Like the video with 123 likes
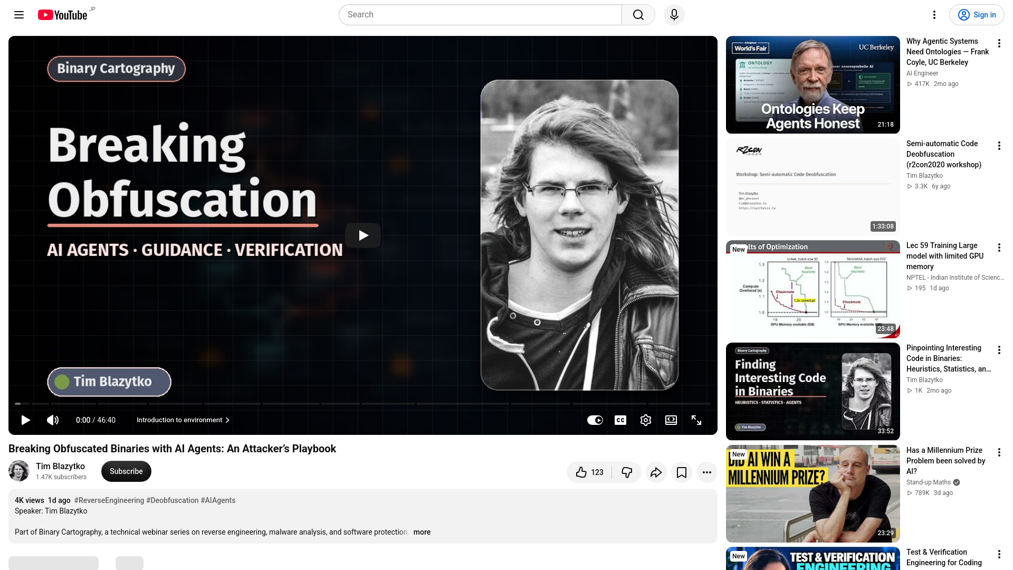Viewport: 1013px width, 570px height. (589, 472)
